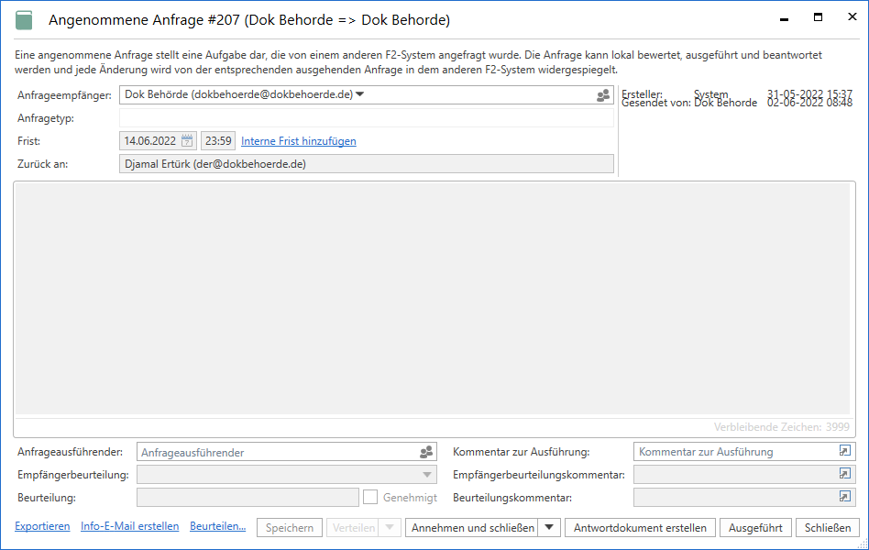Click the Interne Frist hinzufügen link
The height and width of the screenshot is (550, 869).
tap(298, 141)
